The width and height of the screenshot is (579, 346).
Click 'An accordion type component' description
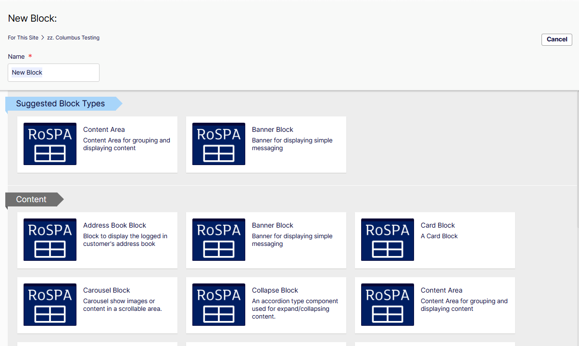tap(295, 309)
